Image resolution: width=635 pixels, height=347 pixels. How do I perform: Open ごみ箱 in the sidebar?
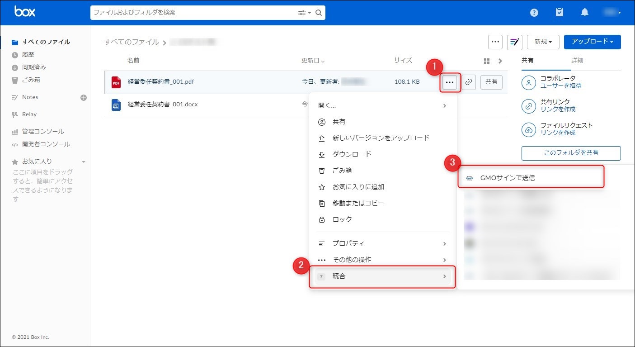(31, 80)
